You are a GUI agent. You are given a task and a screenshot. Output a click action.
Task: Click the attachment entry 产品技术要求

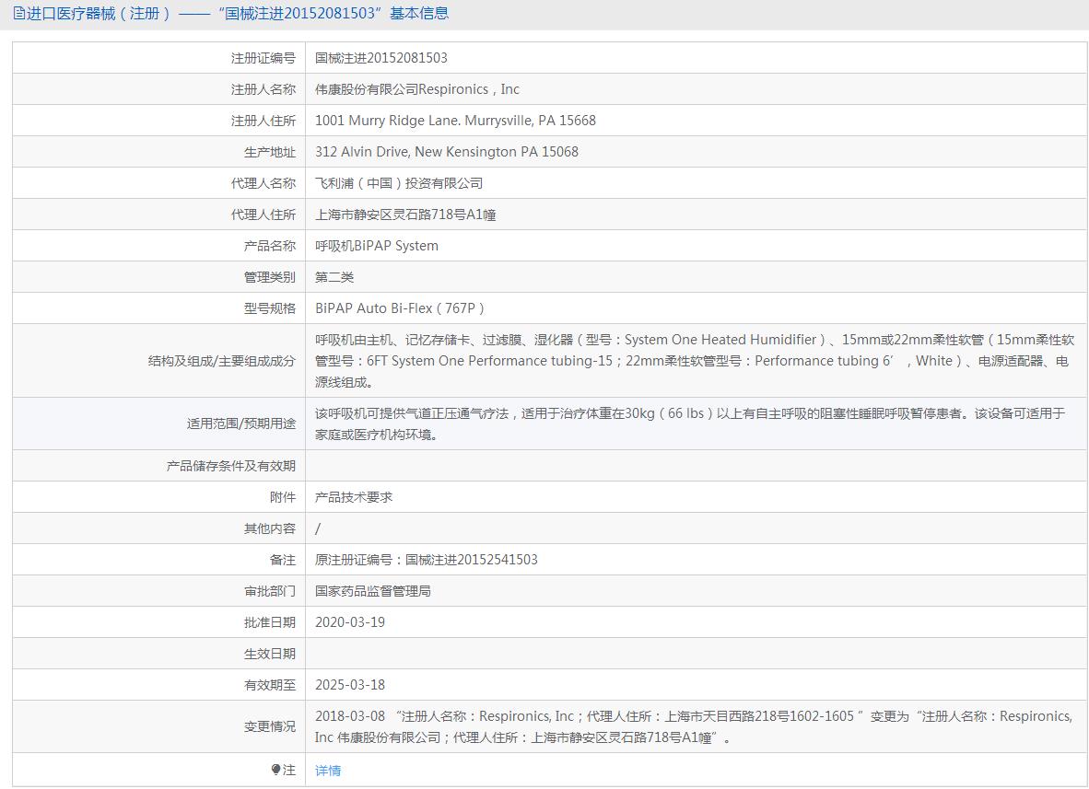point(354,497)
